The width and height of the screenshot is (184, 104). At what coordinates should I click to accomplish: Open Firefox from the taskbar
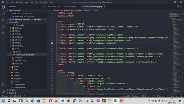[x=56, y=101]
